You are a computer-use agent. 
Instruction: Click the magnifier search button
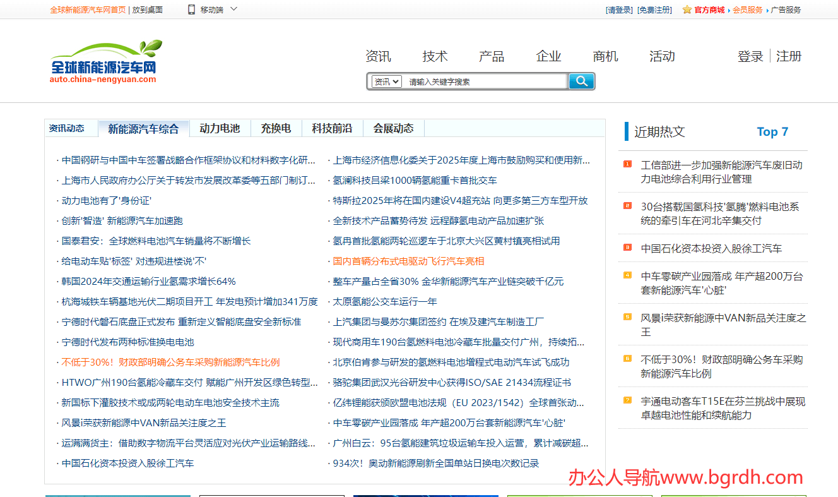point(581,81)
